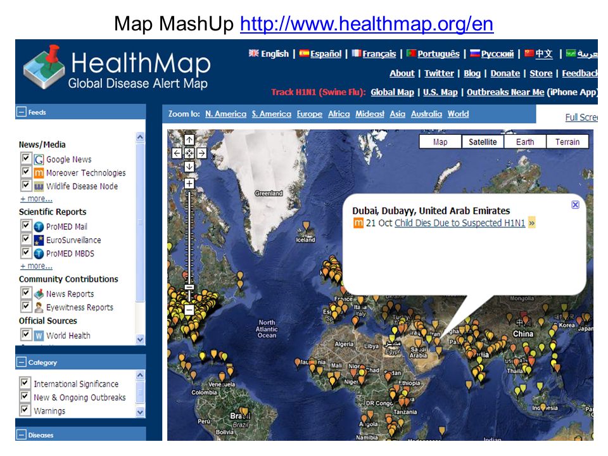
Task: Click the Feeds panel scrollbar thumb
Action: click(x=141, y=222)
